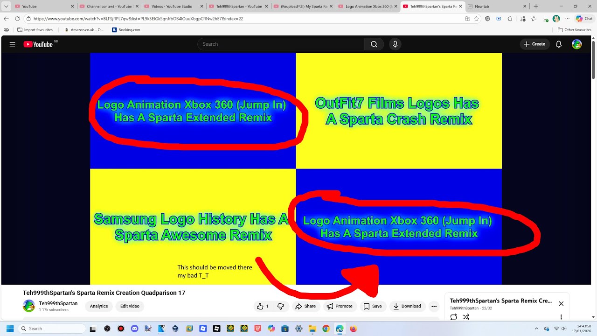
Task: Close the New tab tab
Action: point(525,7)
